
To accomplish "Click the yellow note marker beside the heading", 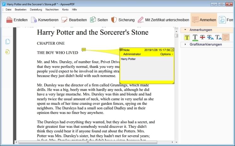I will [x=84, y=50].
